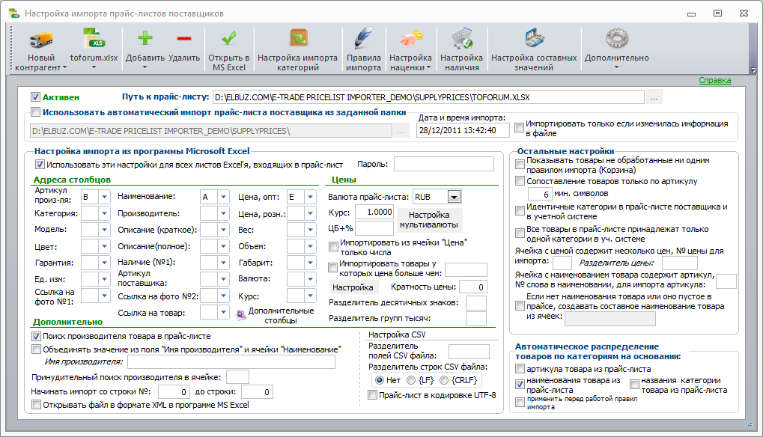The image size is (763, 437).
Task: Expand Дополнительно toolbar dropdown arrow
Action: [x=616, y=67]
